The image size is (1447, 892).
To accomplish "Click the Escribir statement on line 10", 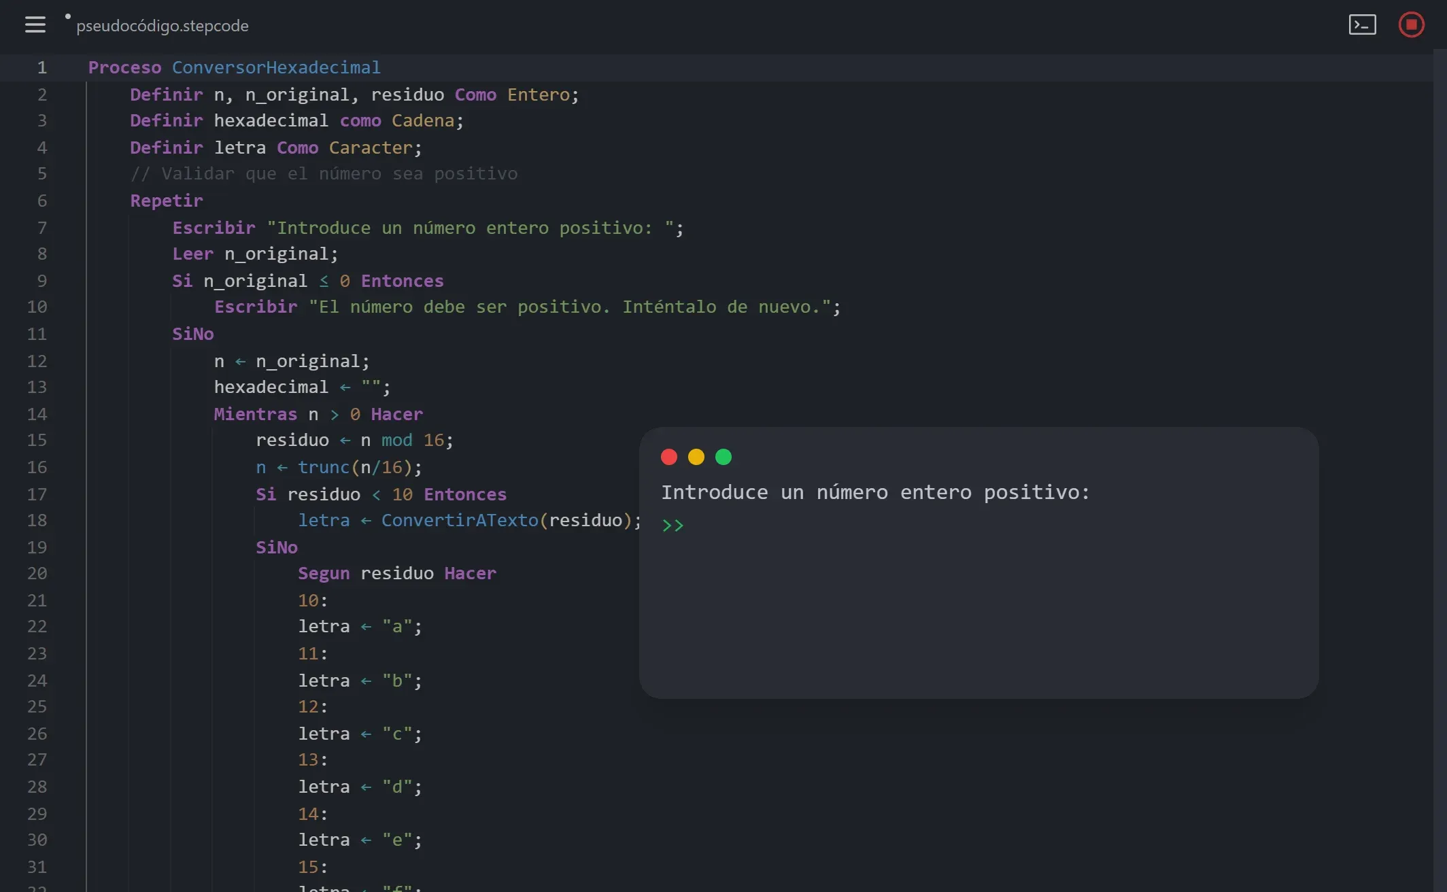I will (255, 307).
